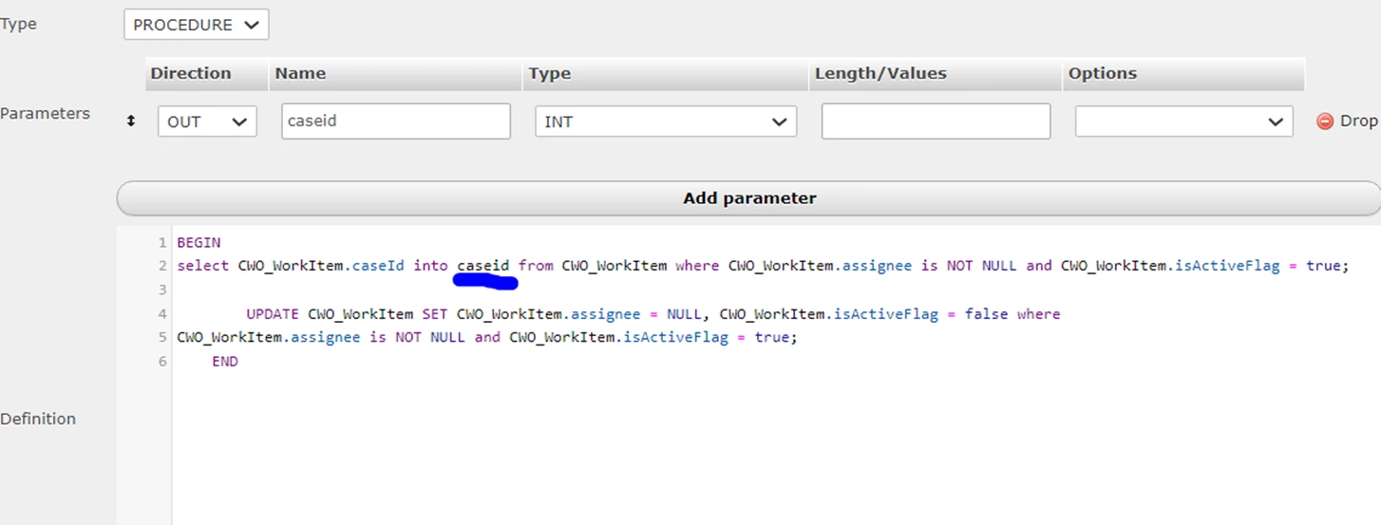The width and height of the screenshot is (1381, 525).
Task: Click line number 3 in editor gutter
Action: click(x=162, y=290)
